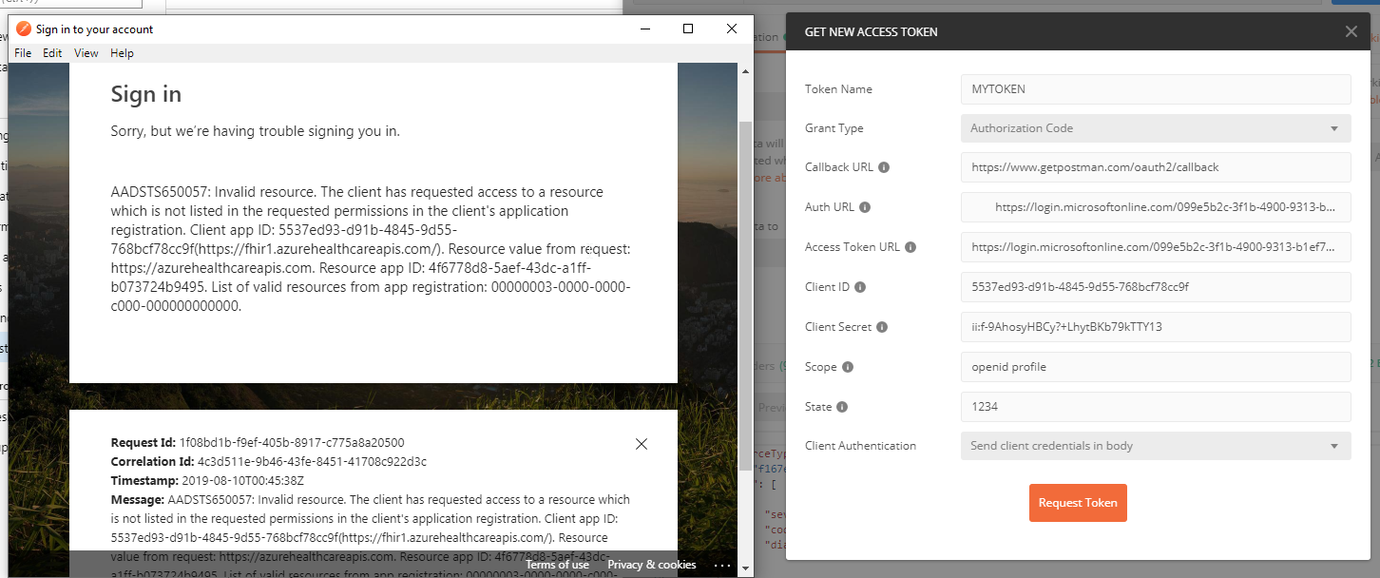Click the ellipsis icon near Privacy & cookies

tap(722, 564)
